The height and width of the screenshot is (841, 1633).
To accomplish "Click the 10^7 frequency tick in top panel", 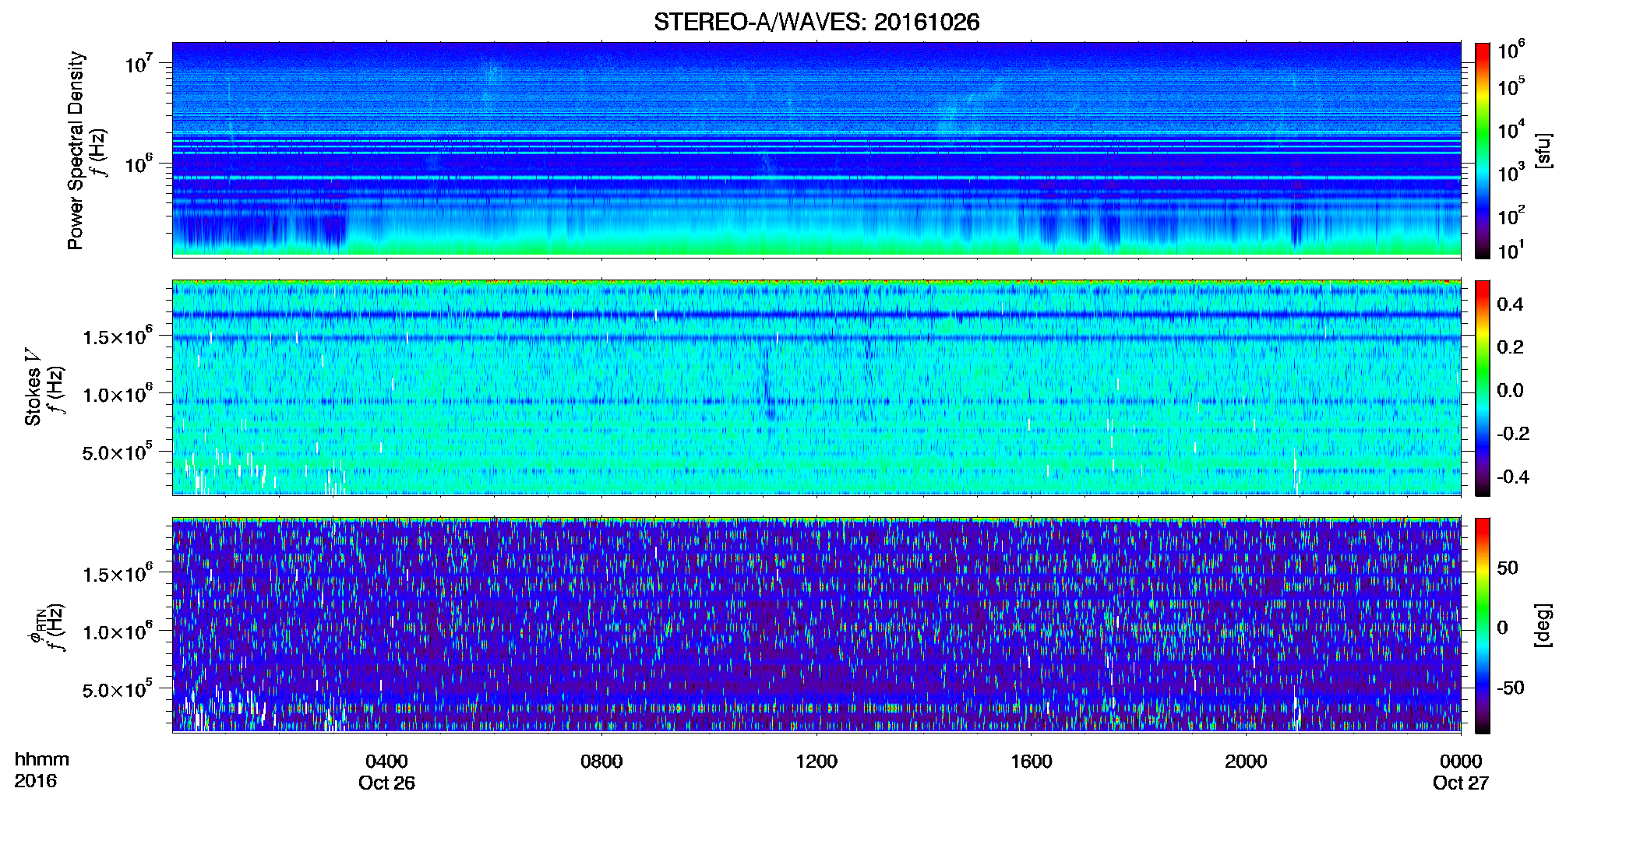I will click(x=138, y=63).
